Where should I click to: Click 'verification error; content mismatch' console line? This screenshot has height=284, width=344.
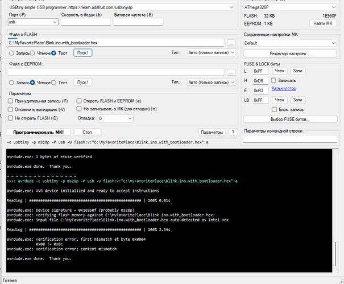tap(61, 249)
